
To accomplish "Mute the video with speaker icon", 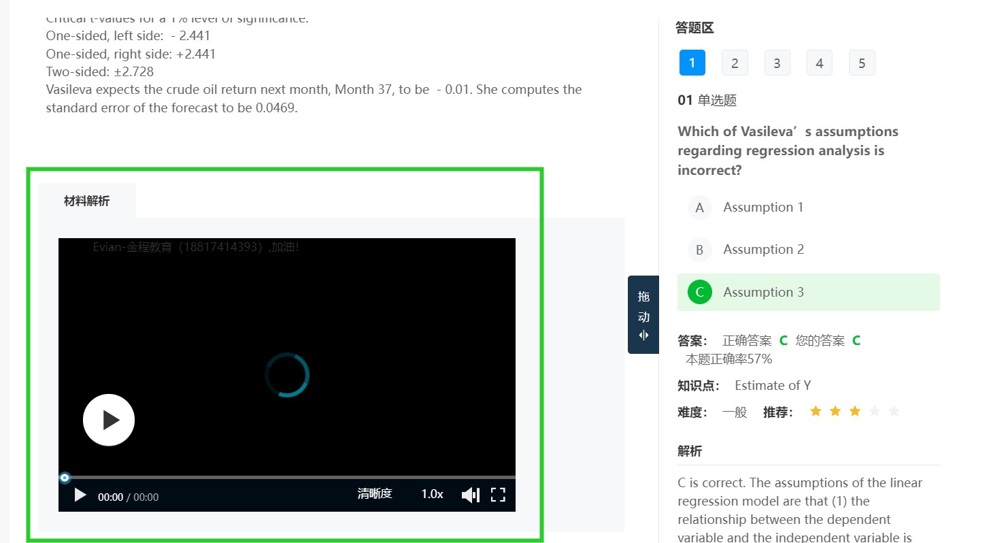I will [471, 495].
